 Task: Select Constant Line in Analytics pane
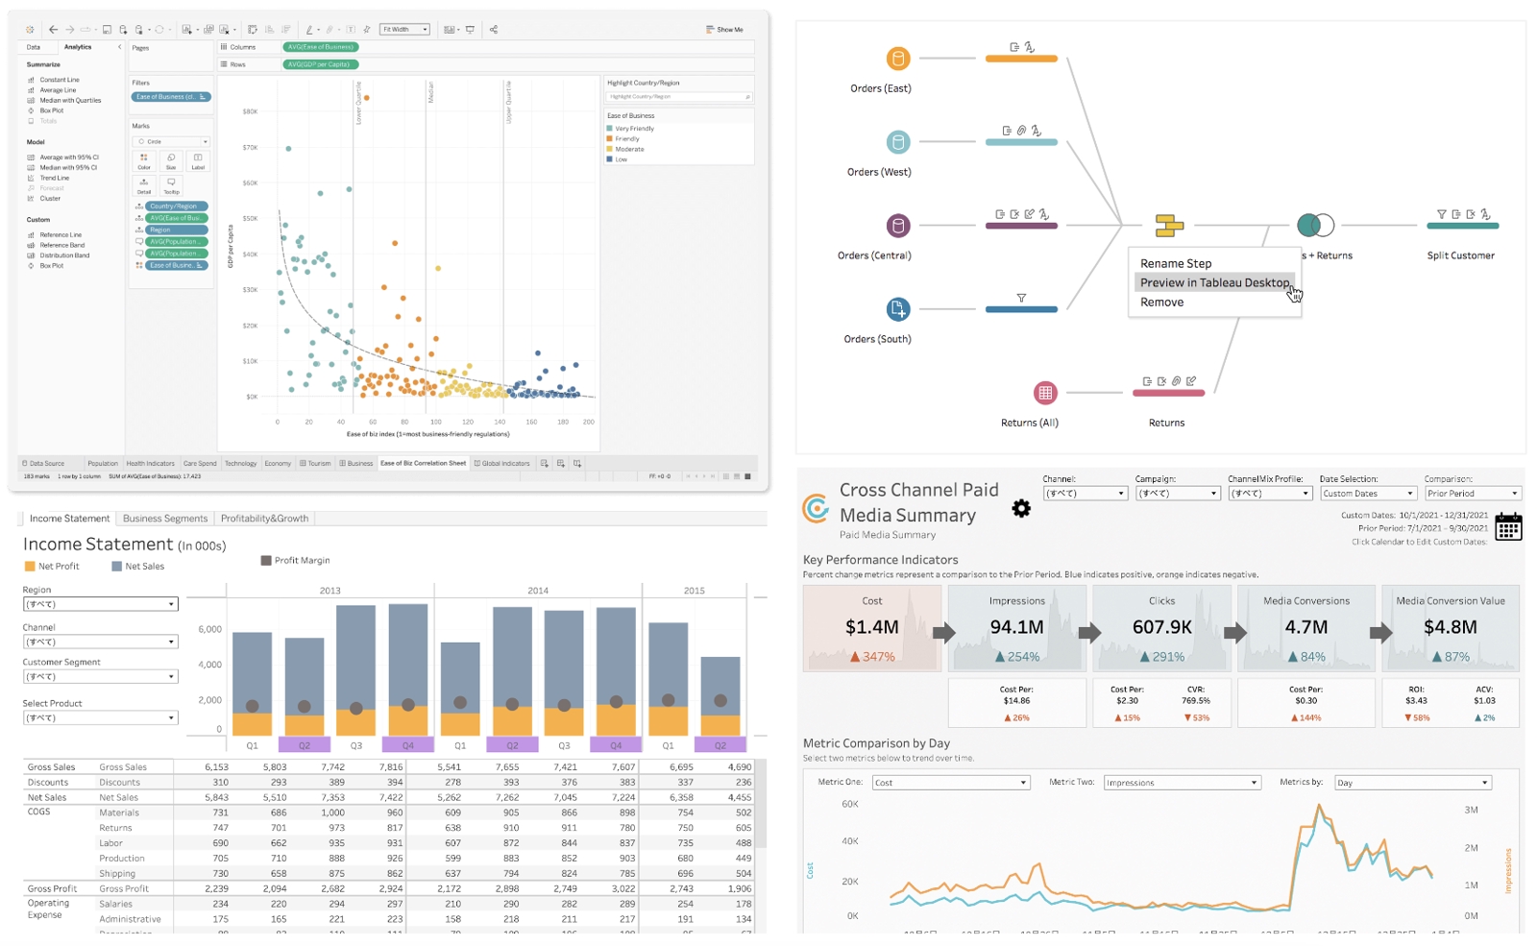(60, 80)
